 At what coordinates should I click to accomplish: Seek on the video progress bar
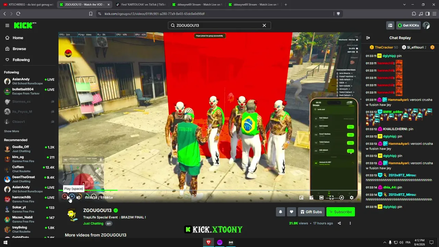(x=210, y=190)
